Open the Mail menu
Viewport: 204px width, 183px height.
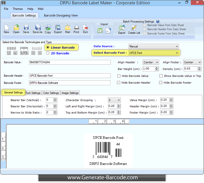(41, 9)
